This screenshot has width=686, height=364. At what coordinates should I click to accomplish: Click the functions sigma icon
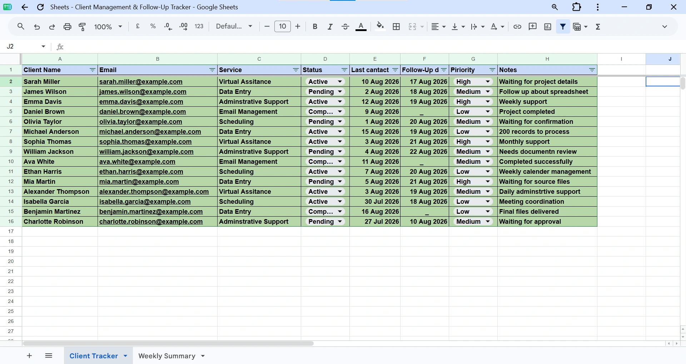[x=598, y=26]
